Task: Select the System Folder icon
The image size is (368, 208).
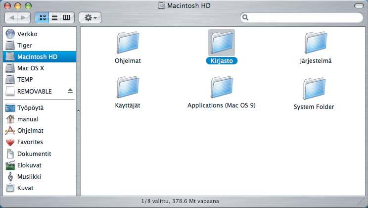Action: click(314, 88)
